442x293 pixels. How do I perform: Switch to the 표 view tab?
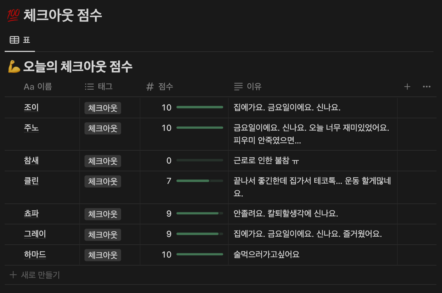pos(20,40)
